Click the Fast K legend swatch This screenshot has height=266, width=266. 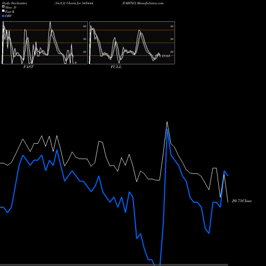tap(3, 11)
